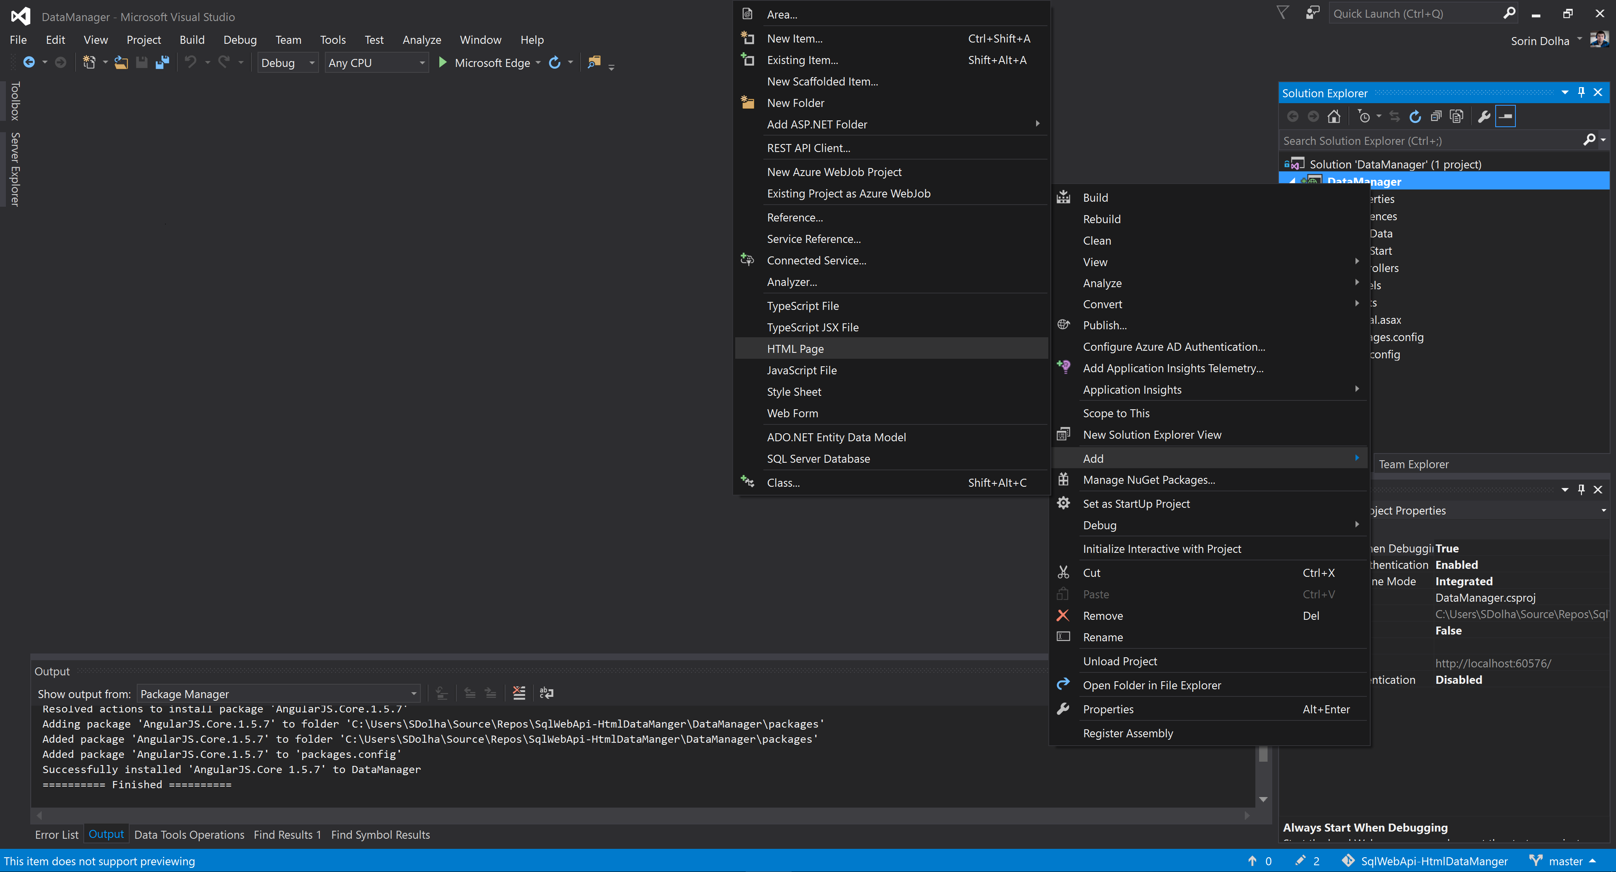Toggle word wrap in Output window
This screenshot has width=1616, height=872.
[546, 693]
